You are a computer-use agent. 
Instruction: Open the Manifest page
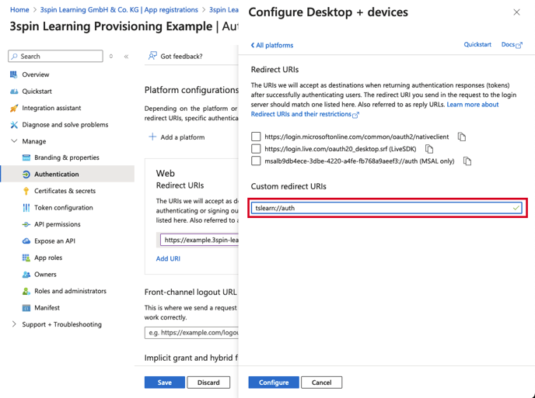coord(47,308)
